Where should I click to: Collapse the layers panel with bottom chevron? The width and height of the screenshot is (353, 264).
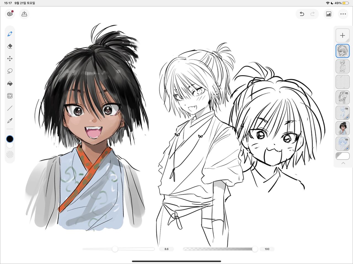343,163
